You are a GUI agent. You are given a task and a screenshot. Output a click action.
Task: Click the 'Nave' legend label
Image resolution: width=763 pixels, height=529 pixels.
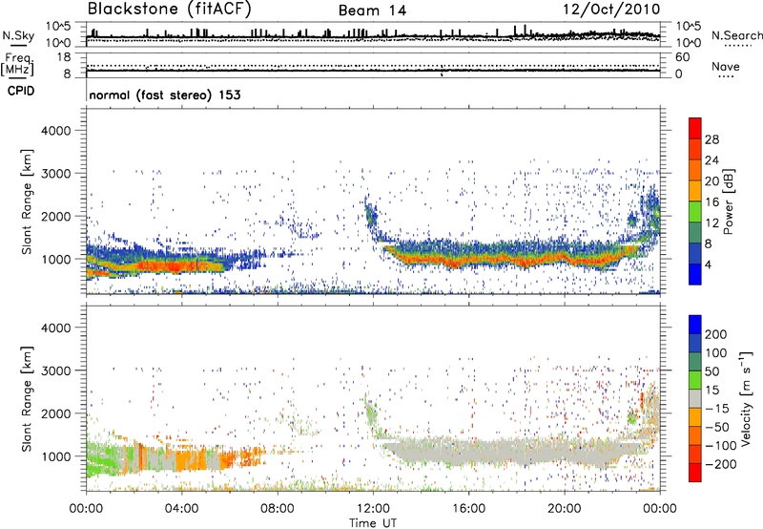point(726,66)
